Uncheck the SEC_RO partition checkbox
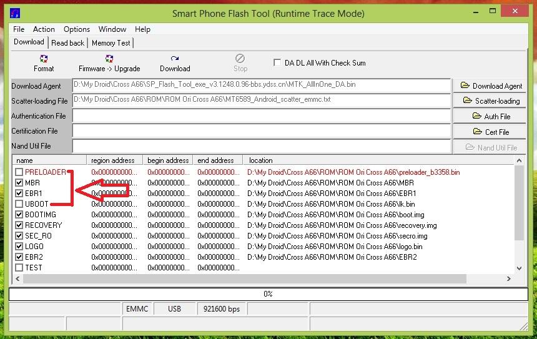 19,235
